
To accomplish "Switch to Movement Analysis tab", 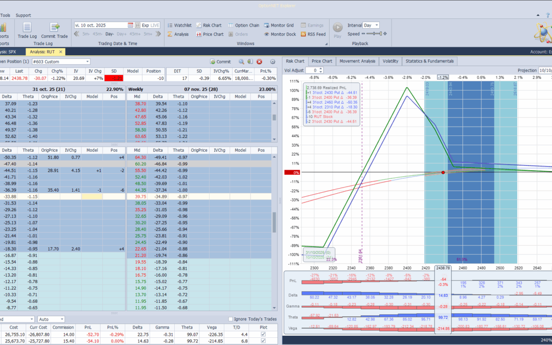I will [357, 61].
